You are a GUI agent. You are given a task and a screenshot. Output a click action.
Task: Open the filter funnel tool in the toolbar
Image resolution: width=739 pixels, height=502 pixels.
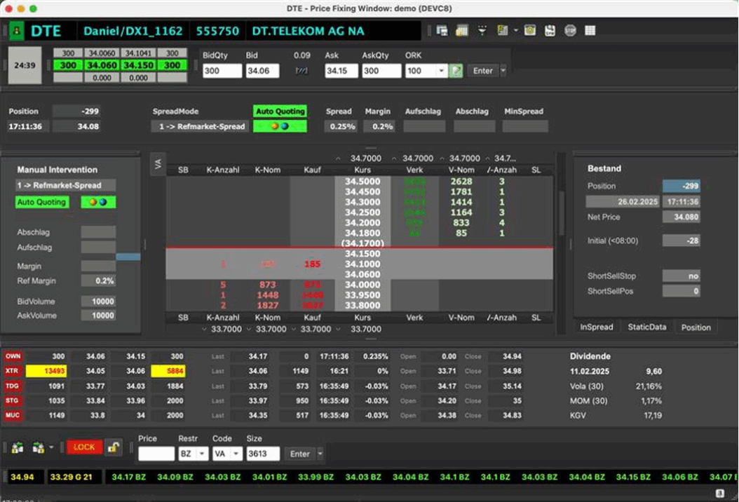pyautogui.click(x=482, y=30)
